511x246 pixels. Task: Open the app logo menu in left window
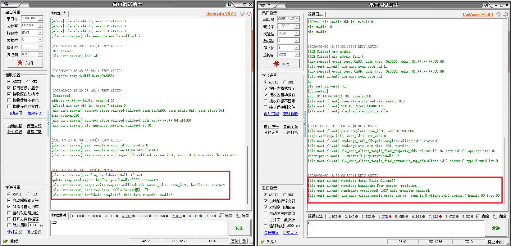(6, 4)
